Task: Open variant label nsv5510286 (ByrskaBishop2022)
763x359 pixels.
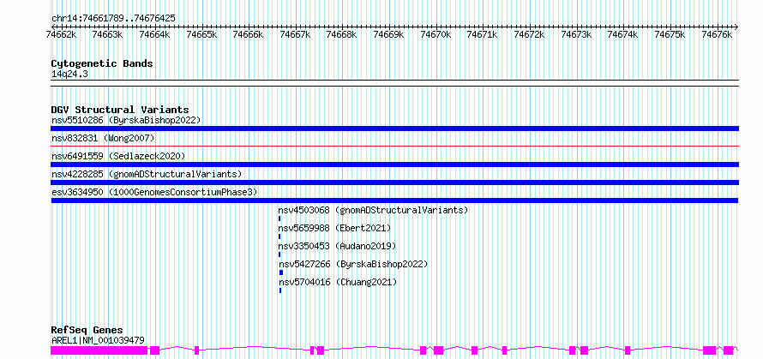Action: pyautogui.click(x=126, y=120)
